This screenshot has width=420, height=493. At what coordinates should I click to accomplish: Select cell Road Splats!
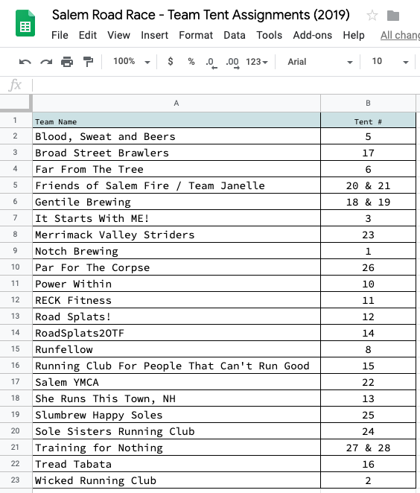(176, 317)
